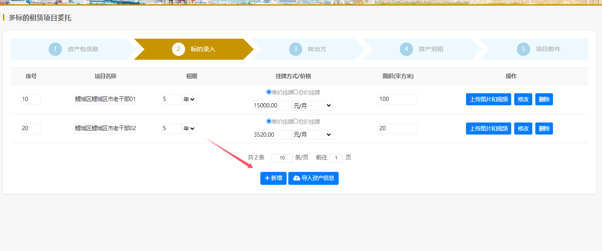Click area field with value 100
This screenshot has height=251, width=602.
click(x=398, y=99)
